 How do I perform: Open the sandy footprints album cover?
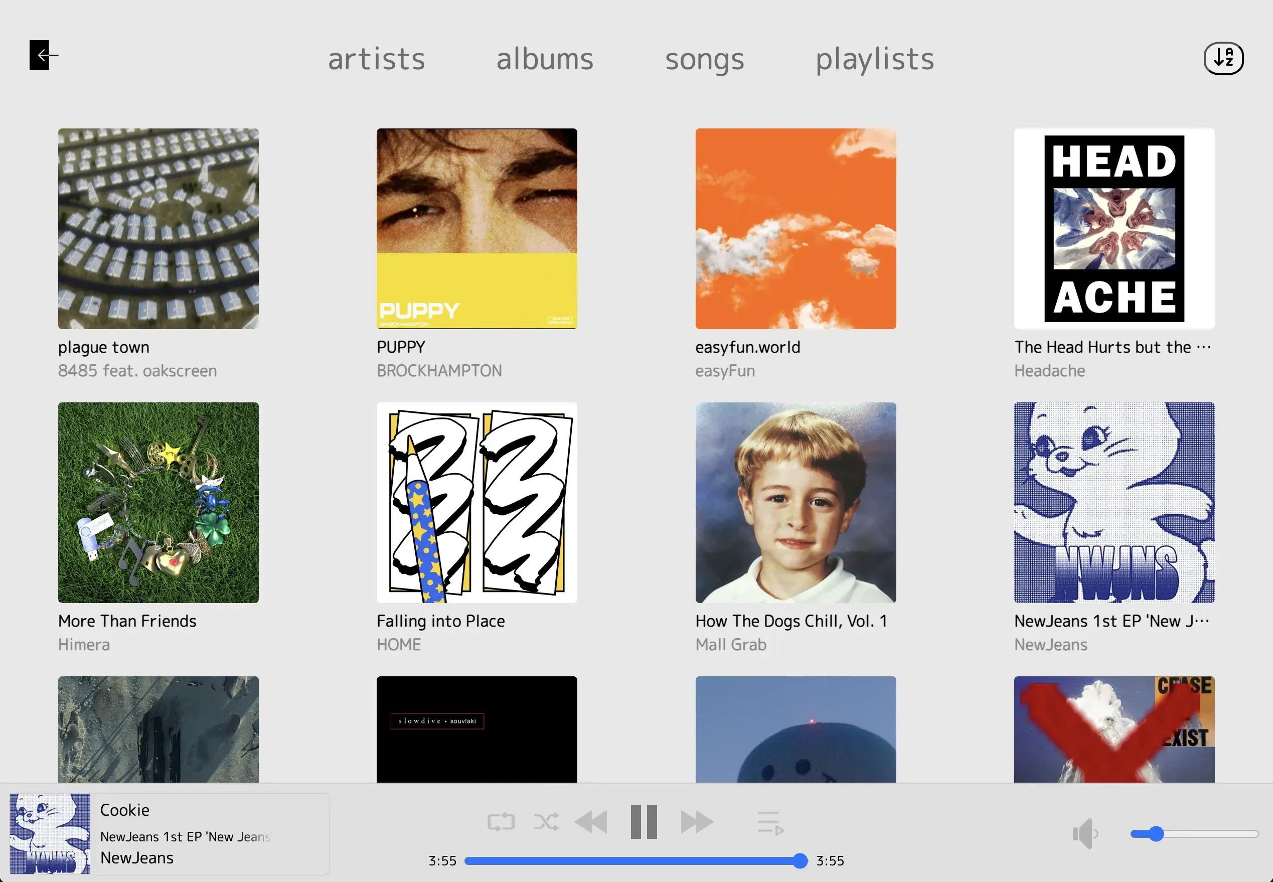pos(158,729)
